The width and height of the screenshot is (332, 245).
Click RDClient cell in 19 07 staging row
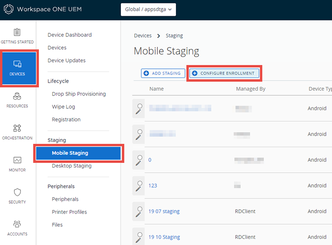point(245,211)
